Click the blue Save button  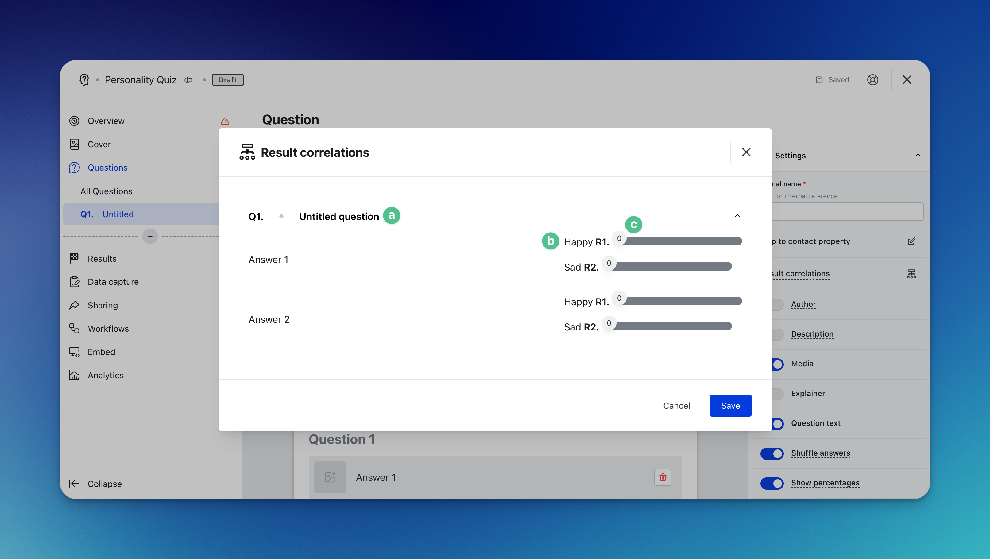coord(730,405)
